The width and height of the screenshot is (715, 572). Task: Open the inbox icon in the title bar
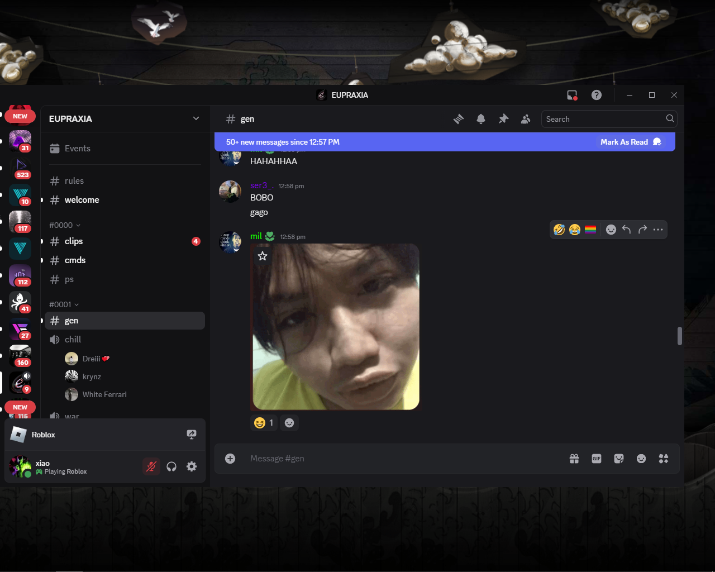tap(572, 95)
